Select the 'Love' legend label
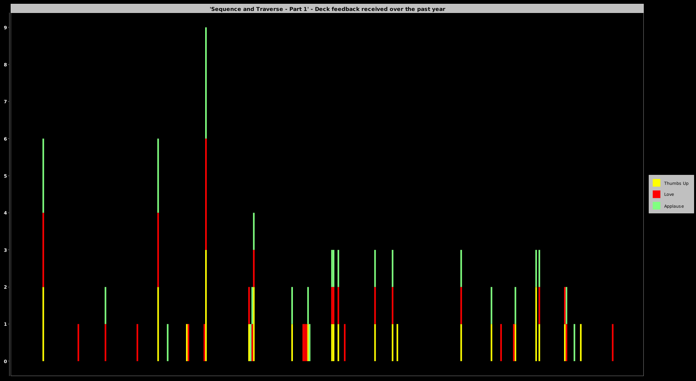This screenshot has width=696, height=381. 669,194
